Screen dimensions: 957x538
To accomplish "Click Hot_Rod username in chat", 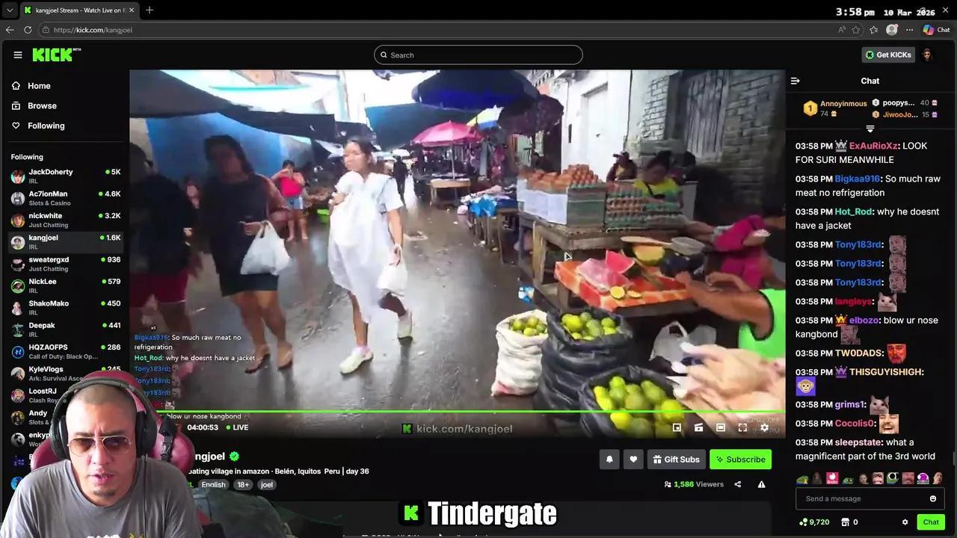I will [x=853, y=212].
